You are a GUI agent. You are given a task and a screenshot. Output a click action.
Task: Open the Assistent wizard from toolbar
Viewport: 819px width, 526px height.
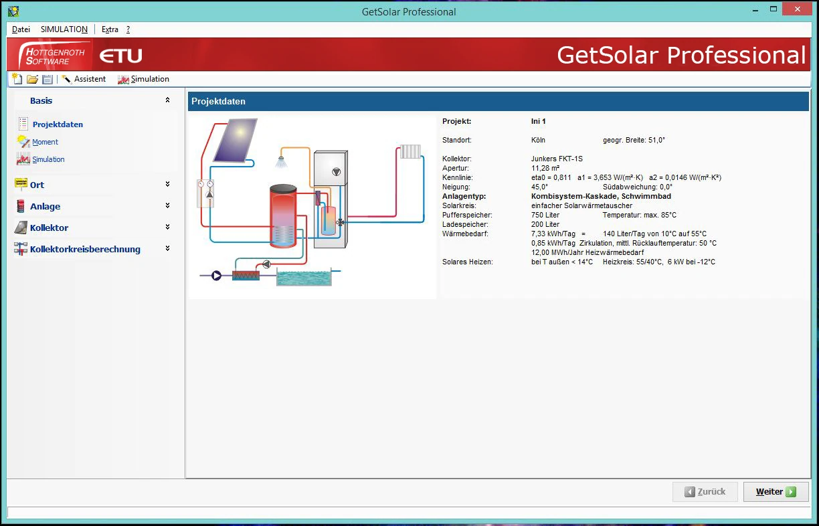tap(84, 79)
